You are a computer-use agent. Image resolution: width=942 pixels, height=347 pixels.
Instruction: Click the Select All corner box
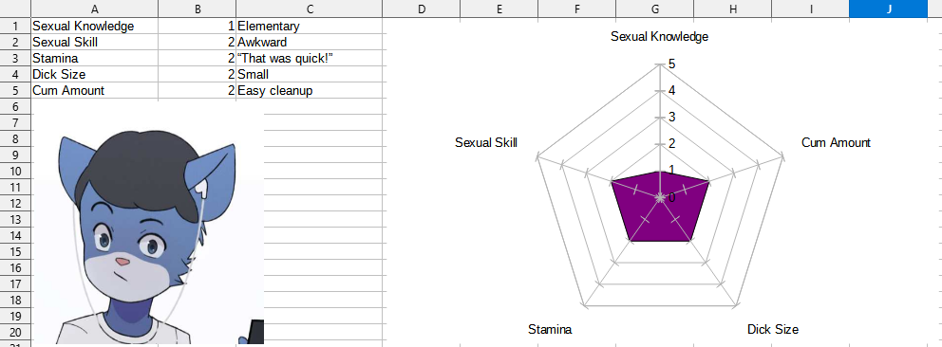(15, 9)
